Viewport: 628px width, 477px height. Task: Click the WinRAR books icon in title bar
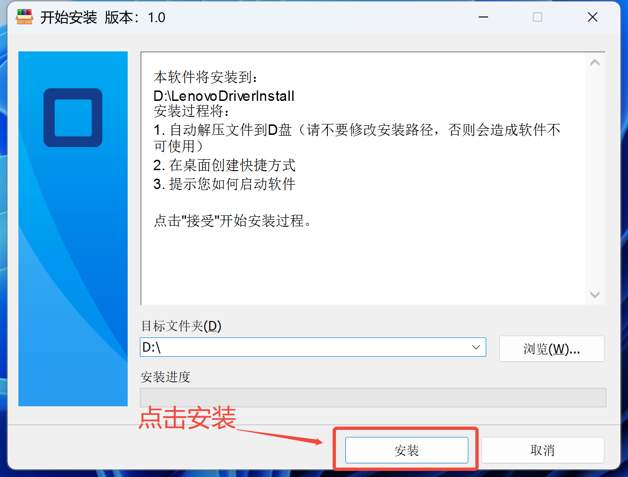click(24, 17)
